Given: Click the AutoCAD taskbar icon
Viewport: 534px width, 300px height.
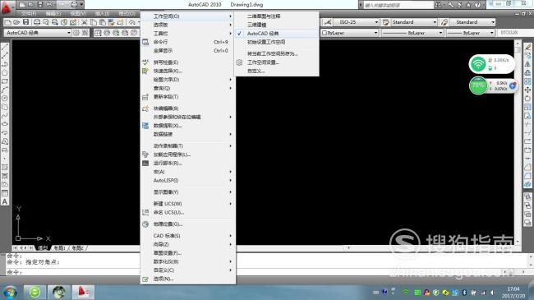Looking at the screenshot, I should click(83, 292).
